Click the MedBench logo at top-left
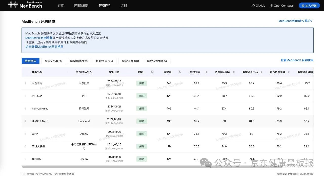 click(x=25, y=5)
